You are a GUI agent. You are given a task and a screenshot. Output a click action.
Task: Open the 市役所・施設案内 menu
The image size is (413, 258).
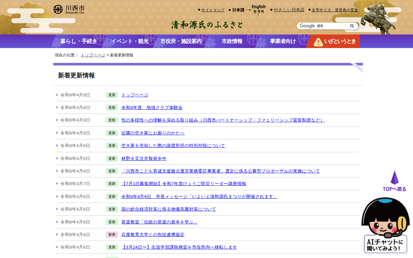tap(181, 41)
